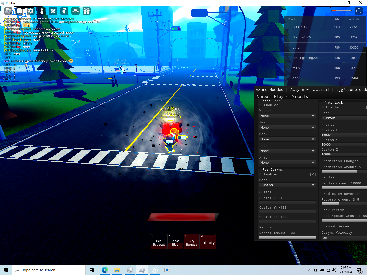
Task: Launch Microsoft Edge from taskbar
Action: [104, 270]
